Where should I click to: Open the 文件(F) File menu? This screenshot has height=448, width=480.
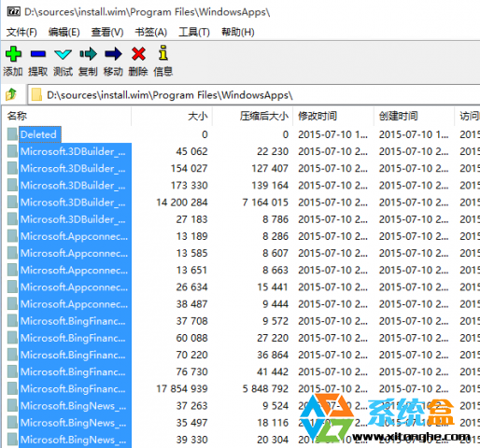pyautogui.click(x=21, y=32)
